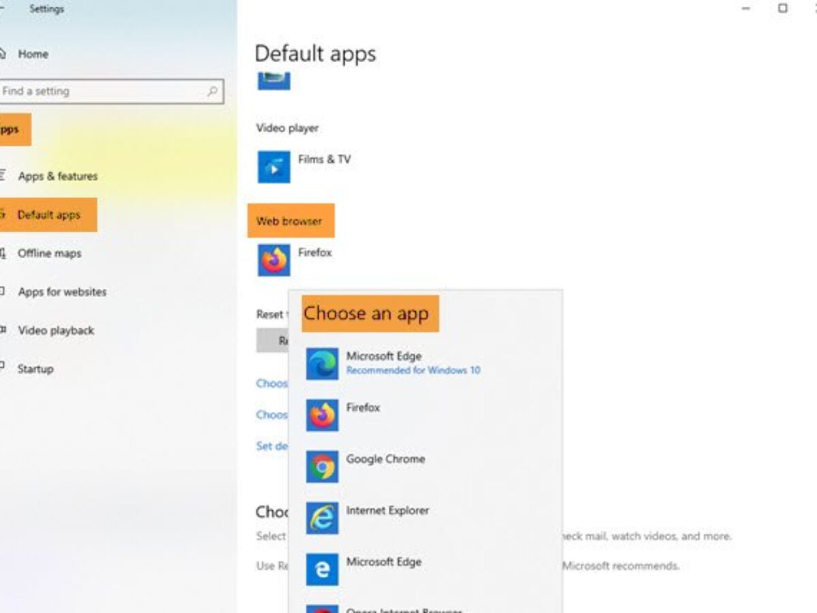Select Internet Explorer icon
The width and height of the screenshot is (817, 613).
click(322, 518)
